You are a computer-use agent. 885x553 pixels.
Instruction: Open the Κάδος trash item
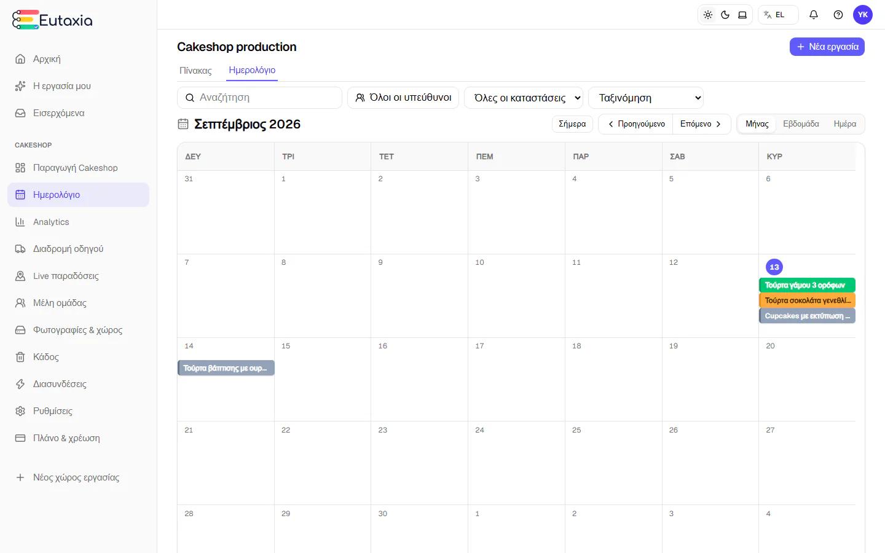(78, 357)
